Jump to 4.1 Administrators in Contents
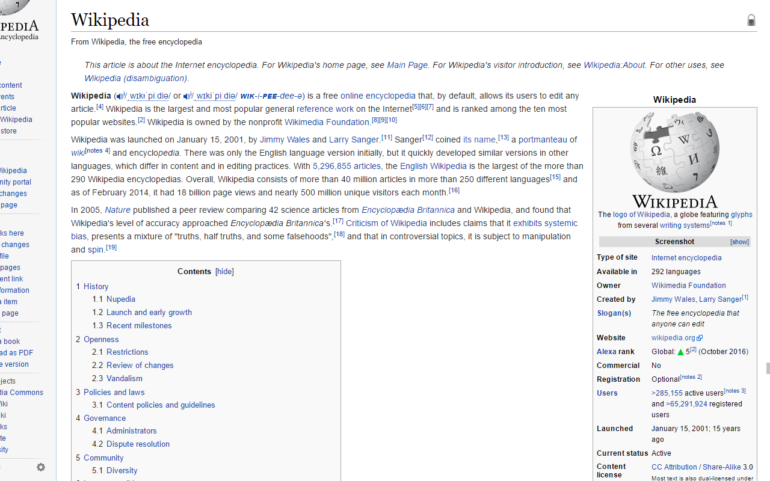This screenshot has width=770, height=481. (x=125, y=430)
